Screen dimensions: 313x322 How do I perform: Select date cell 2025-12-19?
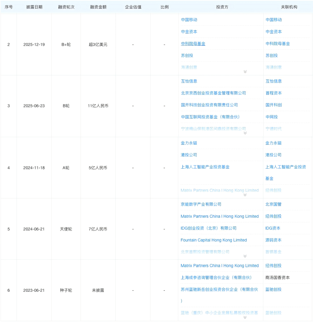(34, 45)
